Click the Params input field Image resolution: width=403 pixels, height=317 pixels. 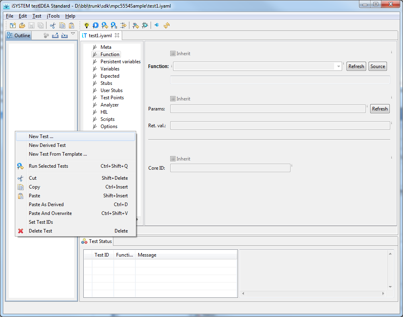click(x=268, y=108)
